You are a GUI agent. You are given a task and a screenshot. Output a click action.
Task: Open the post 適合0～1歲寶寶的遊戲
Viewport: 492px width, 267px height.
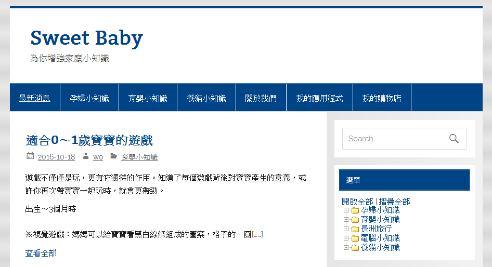(x=89, y=140)
